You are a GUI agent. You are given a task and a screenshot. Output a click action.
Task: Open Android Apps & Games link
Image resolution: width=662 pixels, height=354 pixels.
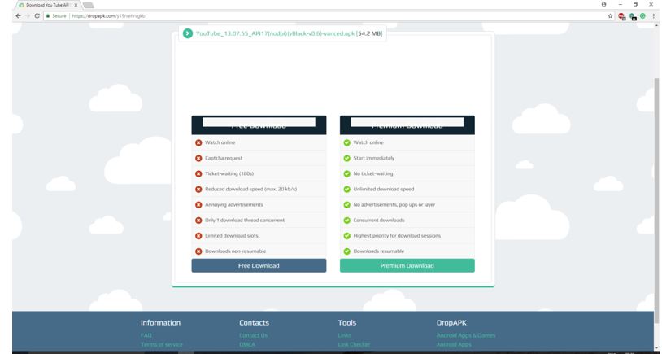(466, 335)
